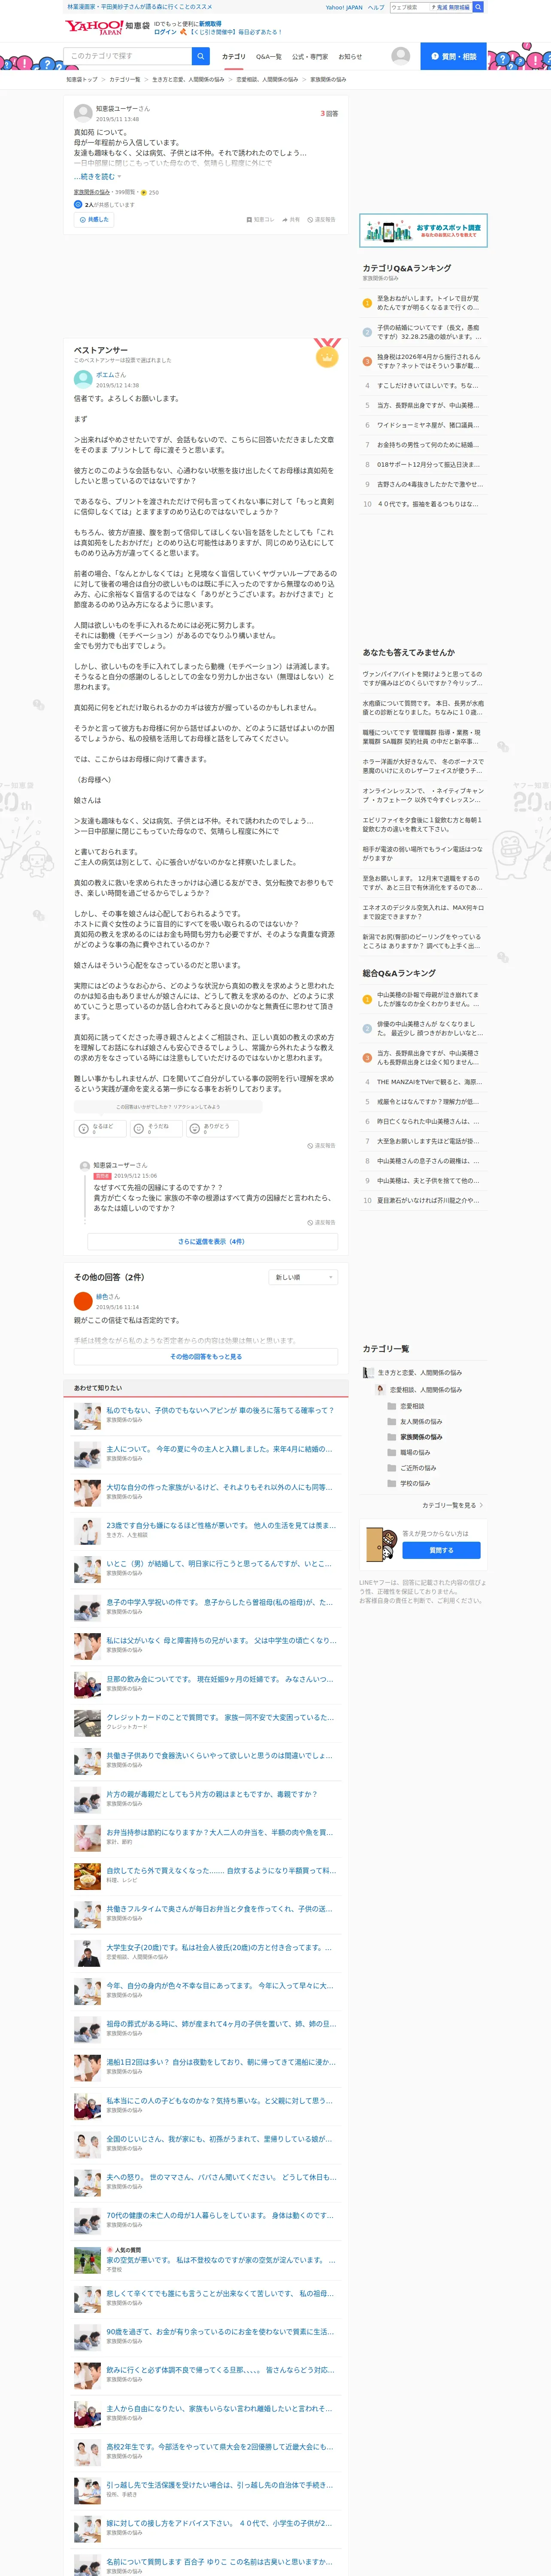Screen dimensions: 551x2576
Task: Click the おすすめスポット調査 banner
Action: 423,231
